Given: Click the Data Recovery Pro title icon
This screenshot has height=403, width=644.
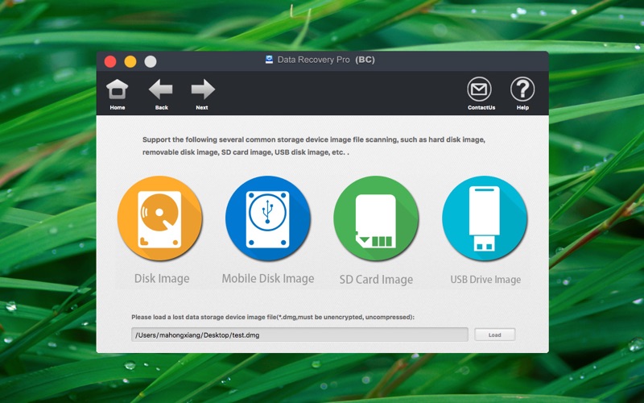Looking at the screenshot, I should click(269, 60).
